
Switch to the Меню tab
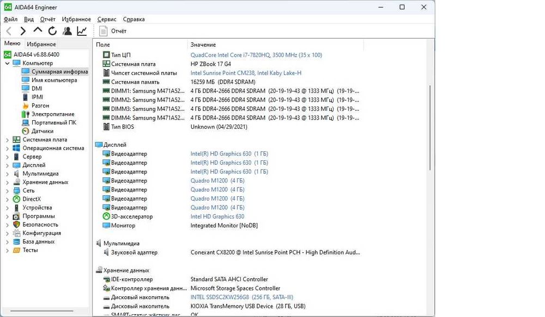point(12,43)
